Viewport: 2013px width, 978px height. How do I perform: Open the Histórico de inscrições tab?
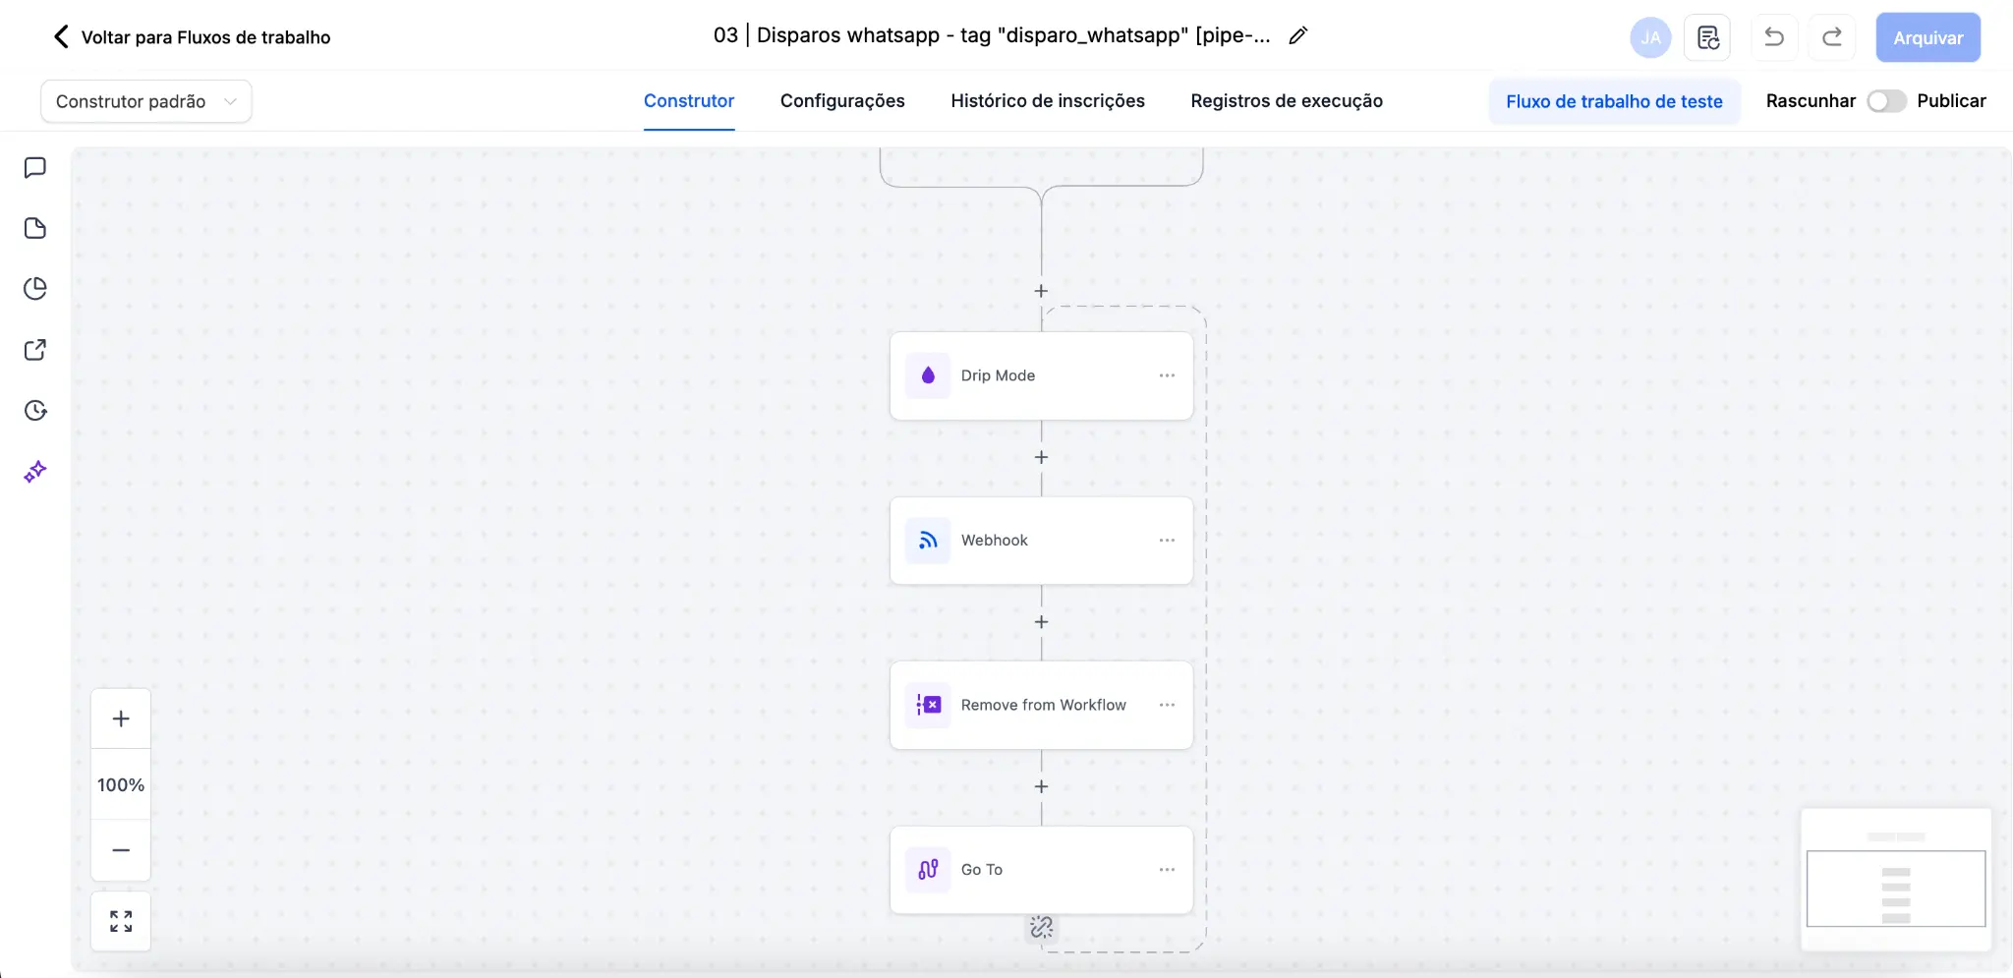click(1047, 101)
